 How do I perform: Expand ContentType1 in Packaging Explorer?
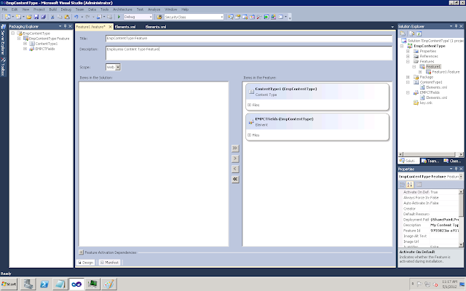(25, 44)
